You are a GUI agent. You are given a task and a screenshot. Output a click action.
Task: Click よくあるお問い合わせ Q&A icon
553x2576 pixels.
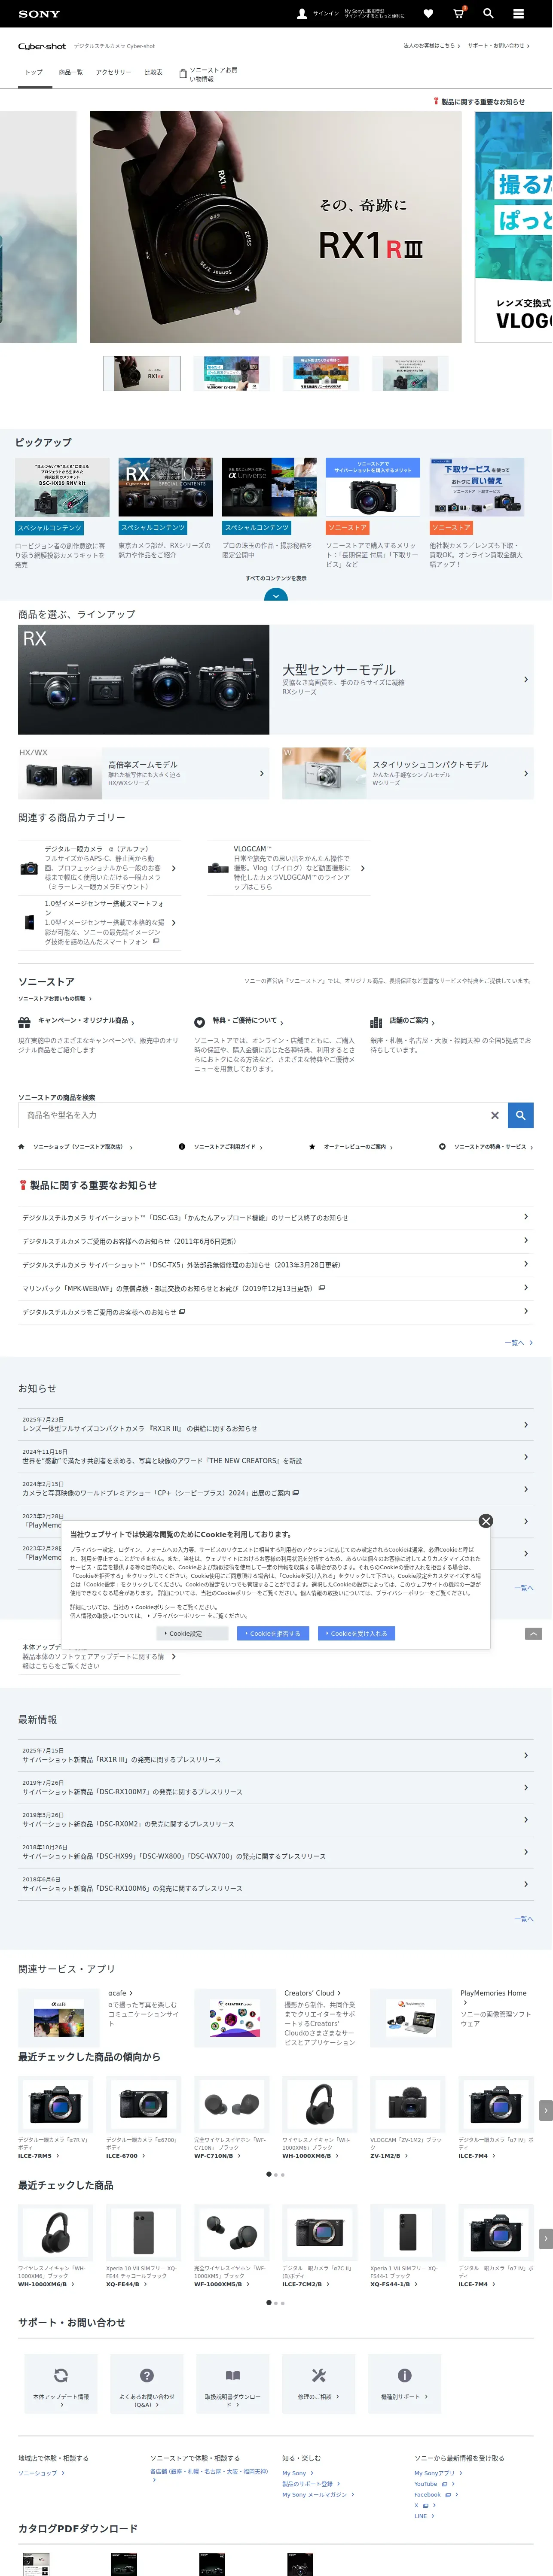[x=147, y=2375]
